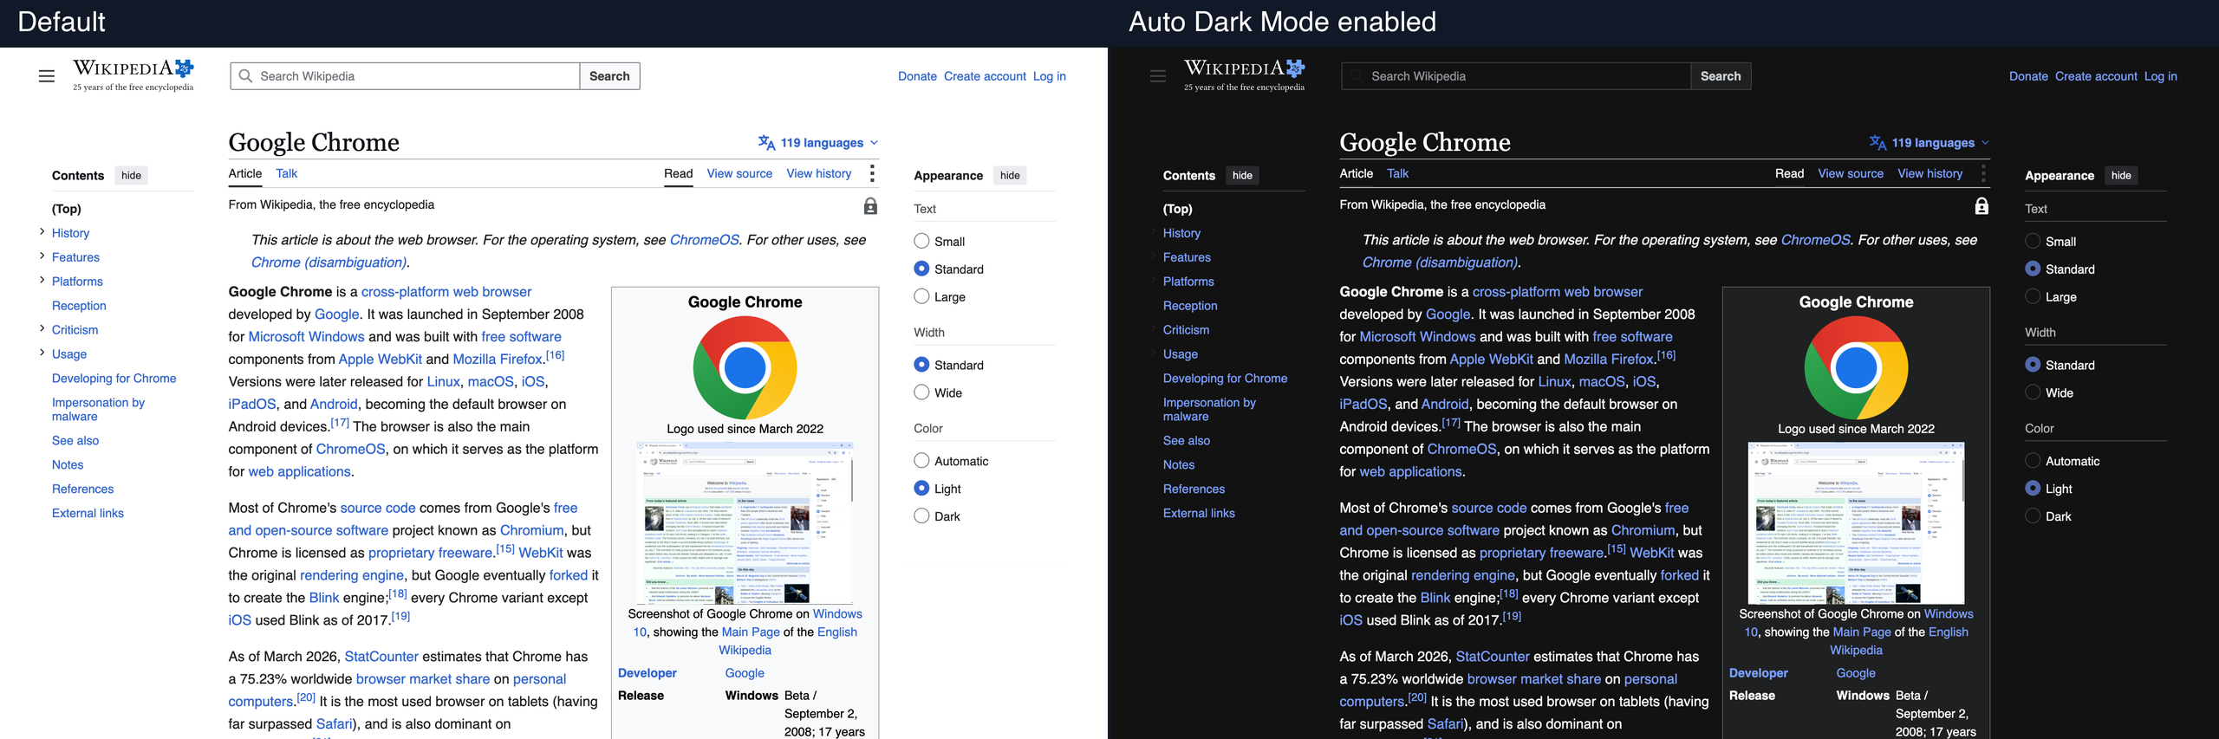2219x739 pixels.
Task: Click the page protection lock icon in the Default panel
Action: [x=870, y=205]
